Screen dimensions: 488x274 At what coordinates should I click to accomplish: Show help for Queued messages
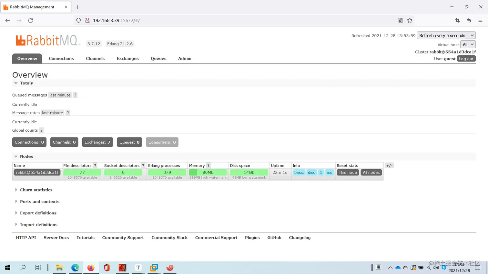click(x=75, y=95)
